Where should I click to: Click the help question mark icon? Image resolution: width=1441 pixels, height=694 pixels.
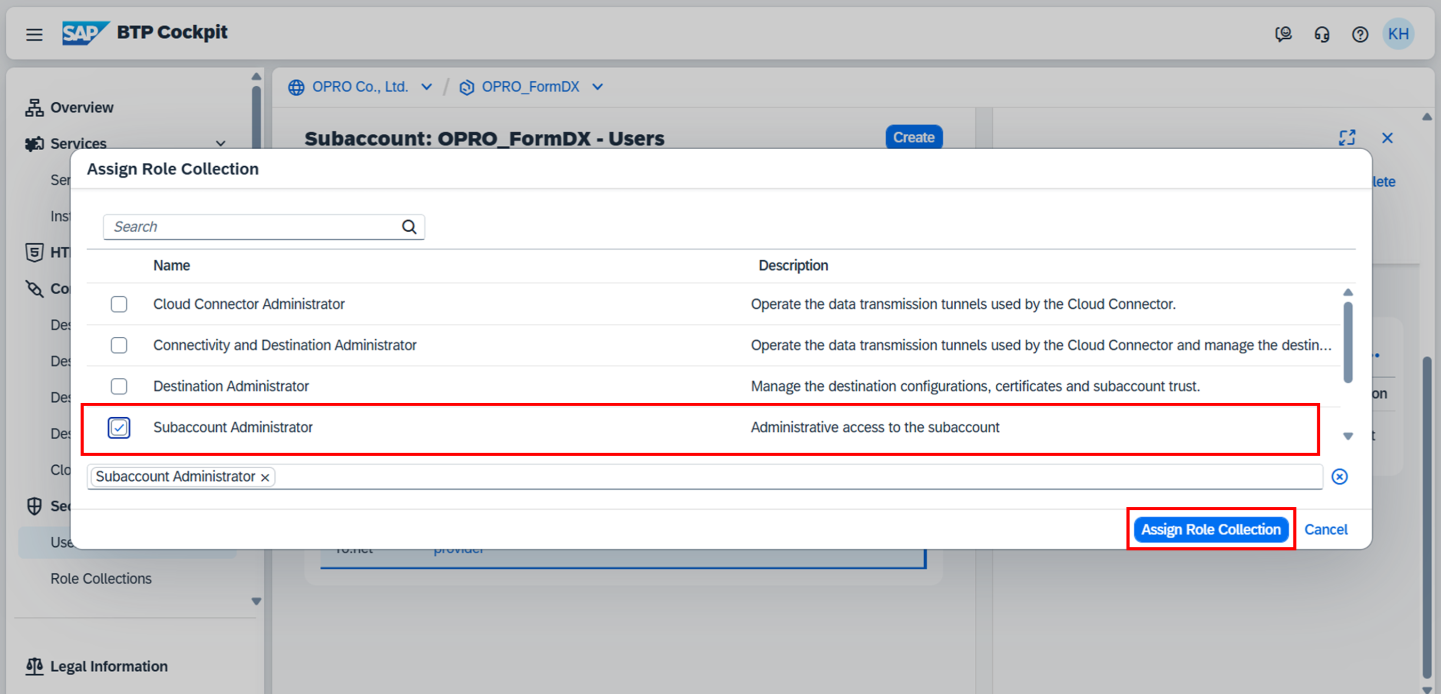tap(1360, 35)
